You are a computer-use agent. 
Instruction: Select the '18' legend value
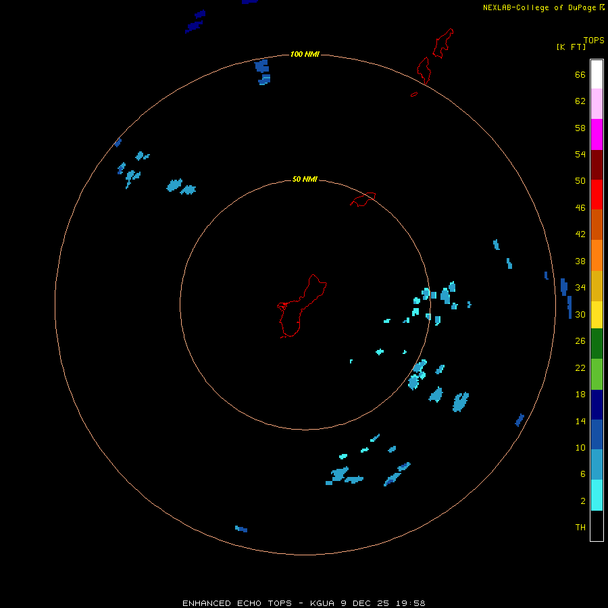point(580,395)
